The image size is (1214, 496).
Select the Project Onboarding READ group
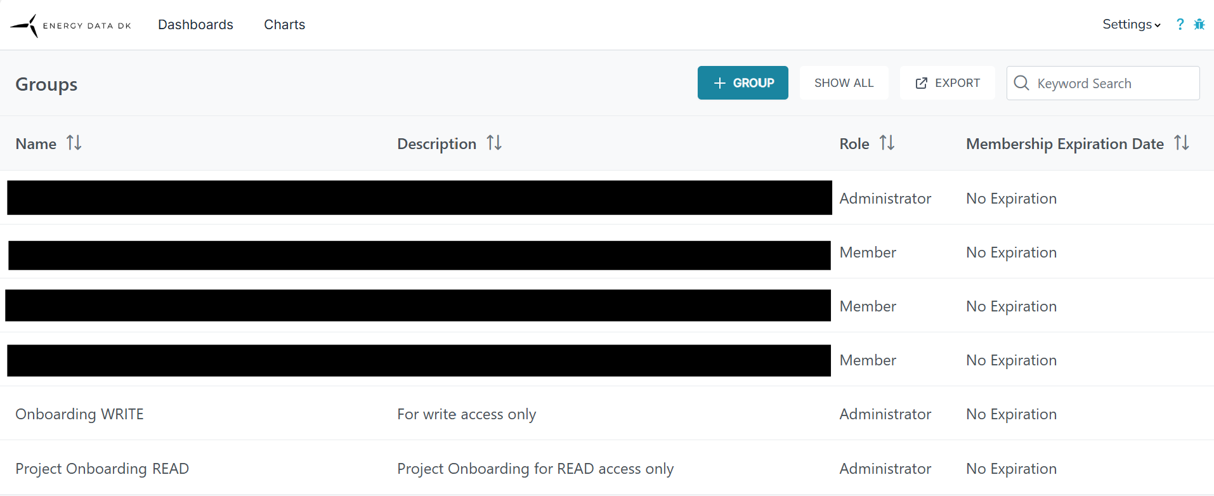click(x=102, y=469)
